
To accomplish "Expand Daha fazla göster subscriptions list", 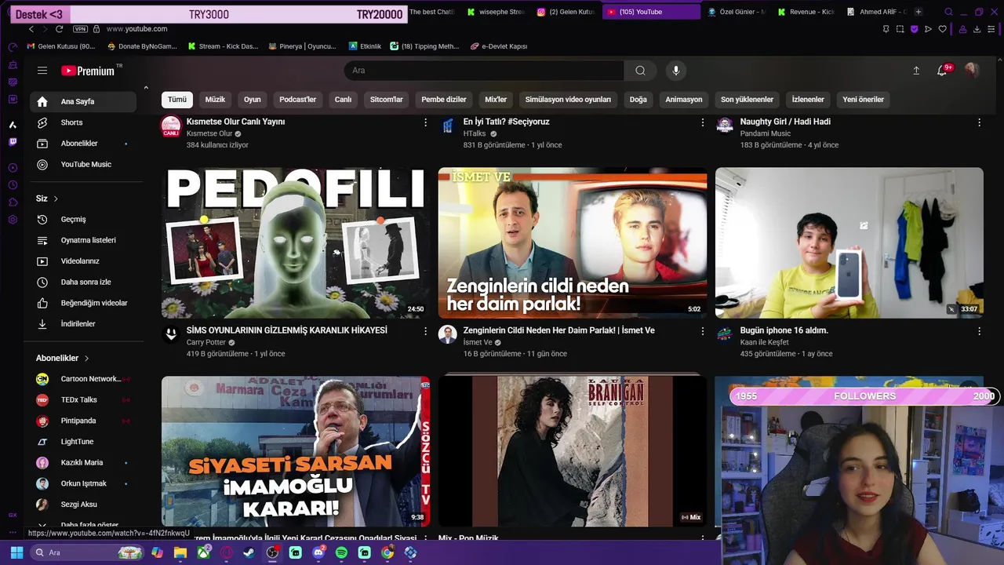I will tap(83, 525).
